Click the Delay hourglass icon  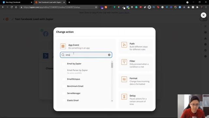pyautogui.click(x=124, y=97)
